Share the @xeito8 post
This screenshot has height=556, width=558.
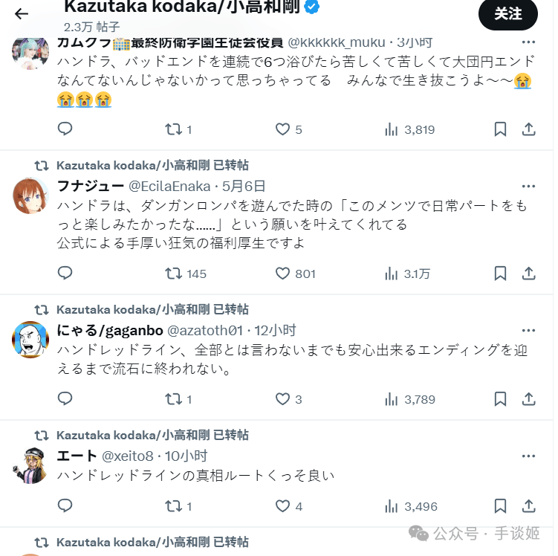pyautogui.click(x=529, y=505)
